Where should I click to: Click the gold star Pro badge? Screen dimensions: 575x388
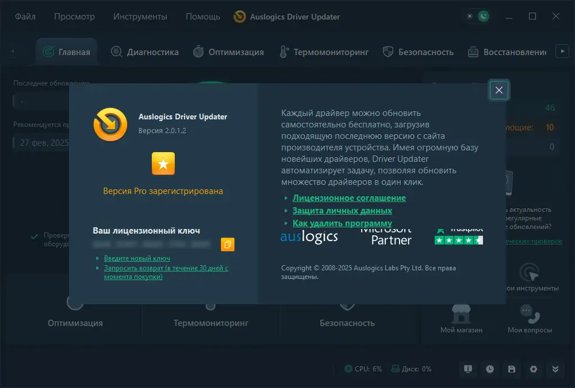click(x=163, y=164)
